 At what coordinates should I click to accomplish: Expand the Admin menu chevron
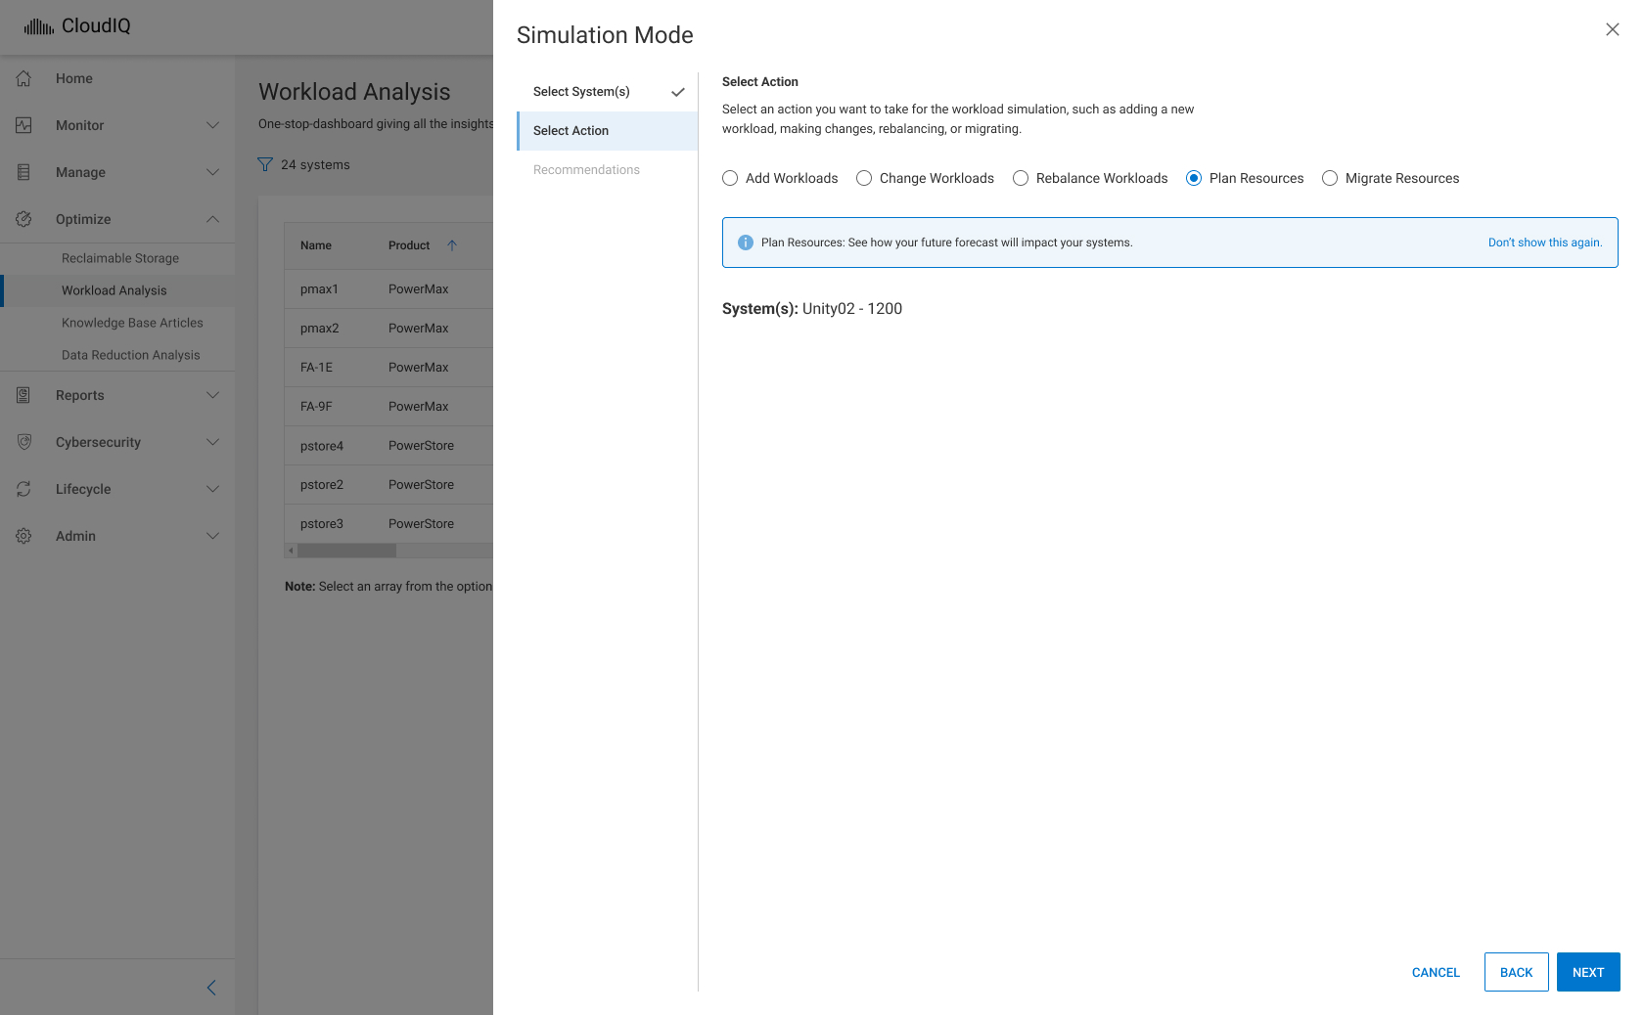(212, 536)
